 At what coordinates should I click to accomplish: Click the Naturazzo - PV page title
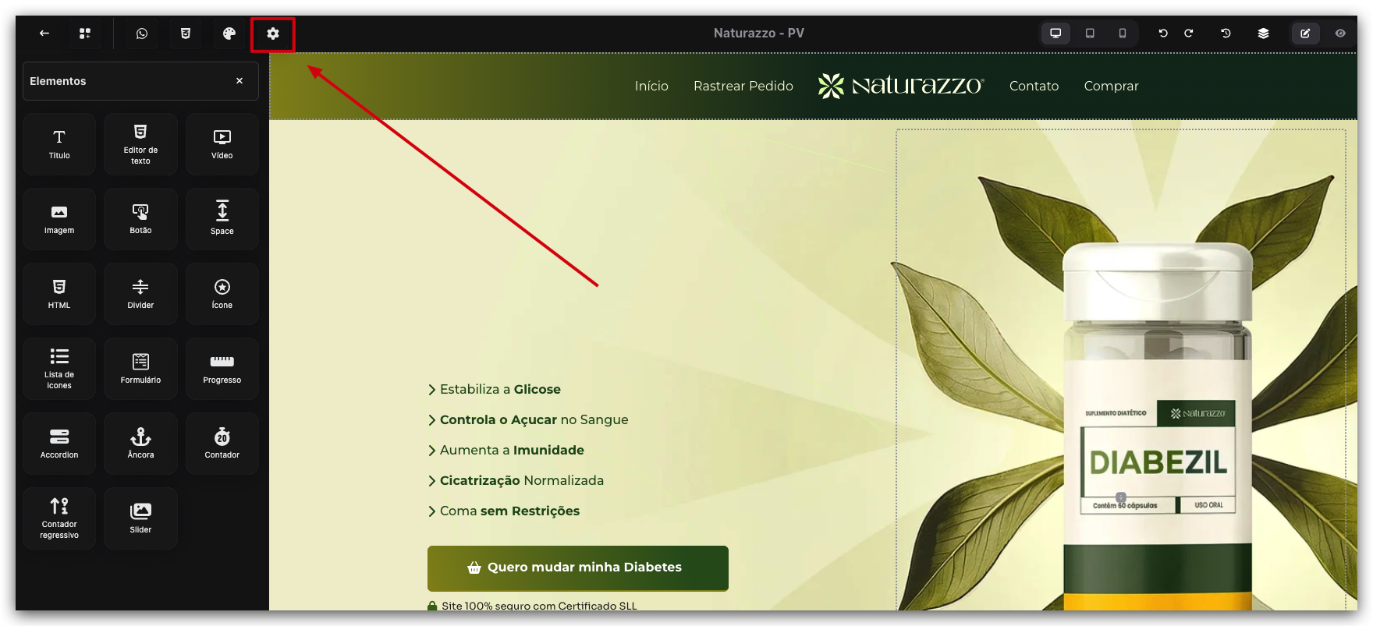758,33
